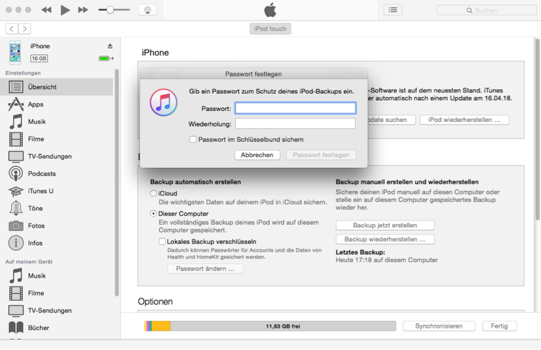541x350 pixels.
Task: Go forward with the right arrow button
Action: [24, 29]
